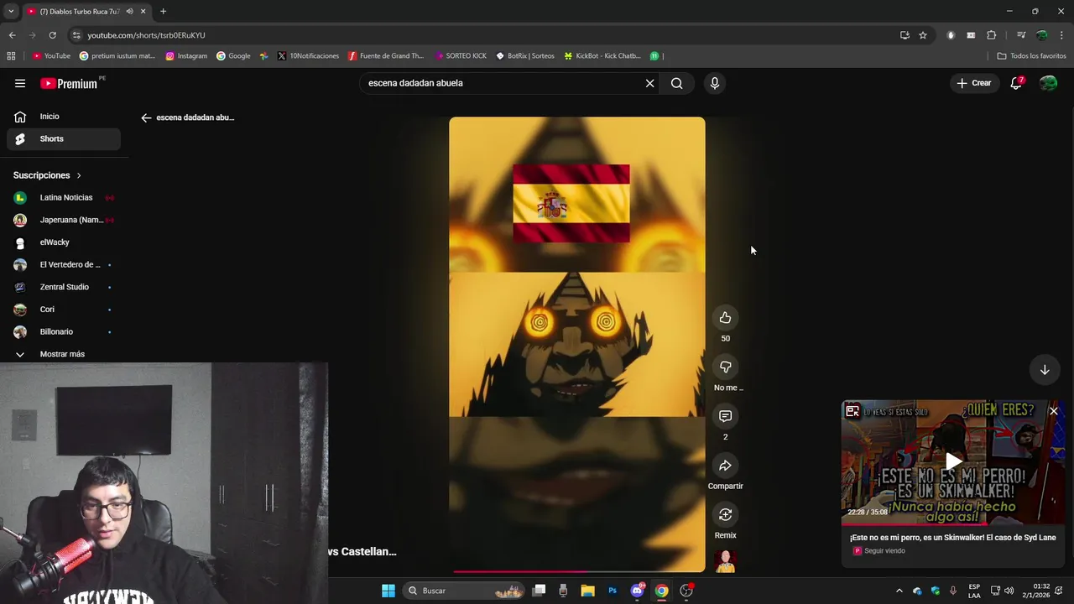This screenshot has width=1074, height=604.
Task: Play the Skinwalker video thumbnail
Action: pyautogui.click(x=953, y=462)
